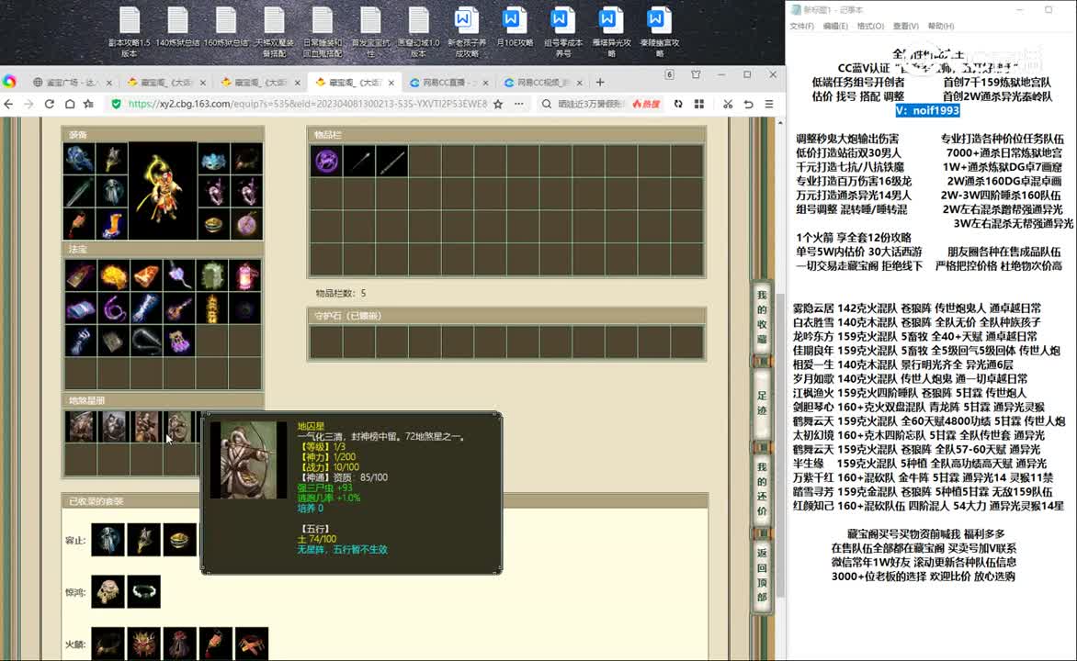Switch to the 鉴宝广场 tab

click(72, 83)
